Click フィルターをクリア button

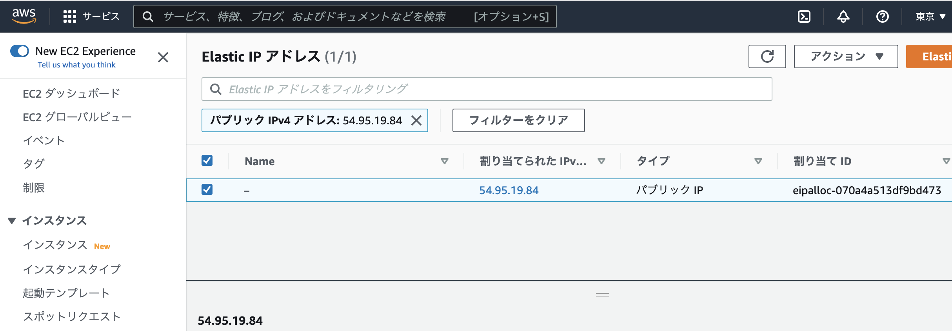point(518,120)
